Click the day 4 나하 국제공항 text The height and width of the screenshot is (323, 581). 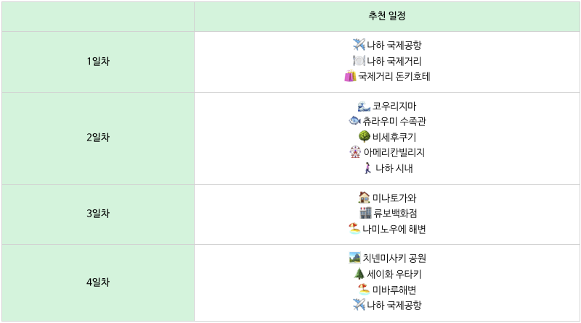click(394, 306)
